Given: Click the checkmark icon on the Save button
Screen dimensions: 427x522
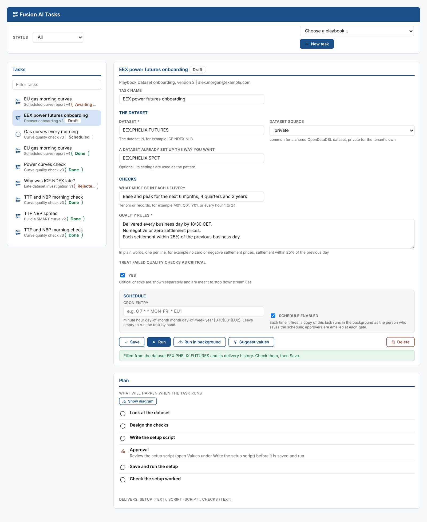Looking at the screenshot, I should pos(126,342).
